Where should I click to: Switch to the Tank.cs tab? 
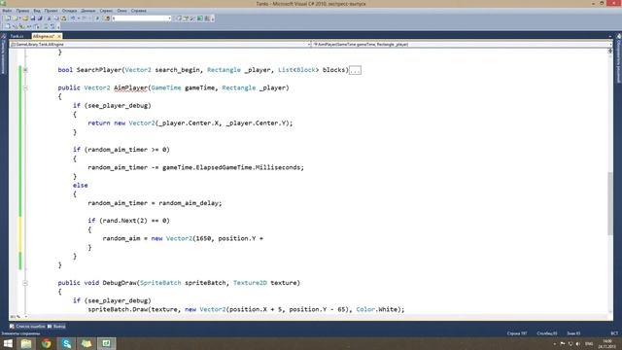point(17,36)
